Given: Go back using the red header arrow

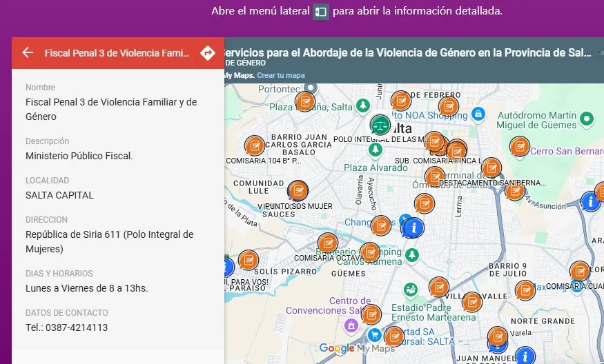Looking at the screenshot, I should pyautogui.click(x=28, y=52).
